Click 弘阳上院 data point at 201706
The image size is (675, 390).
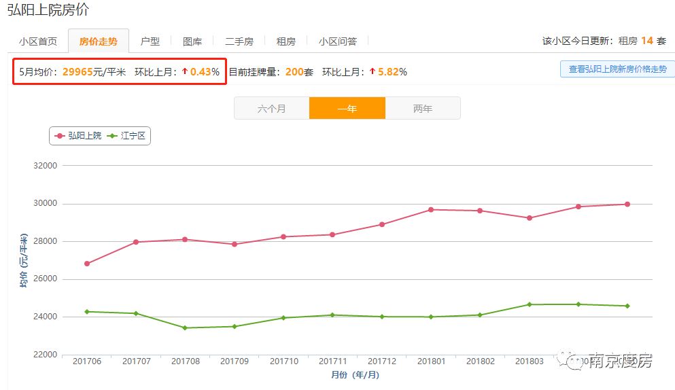(87, 264)
